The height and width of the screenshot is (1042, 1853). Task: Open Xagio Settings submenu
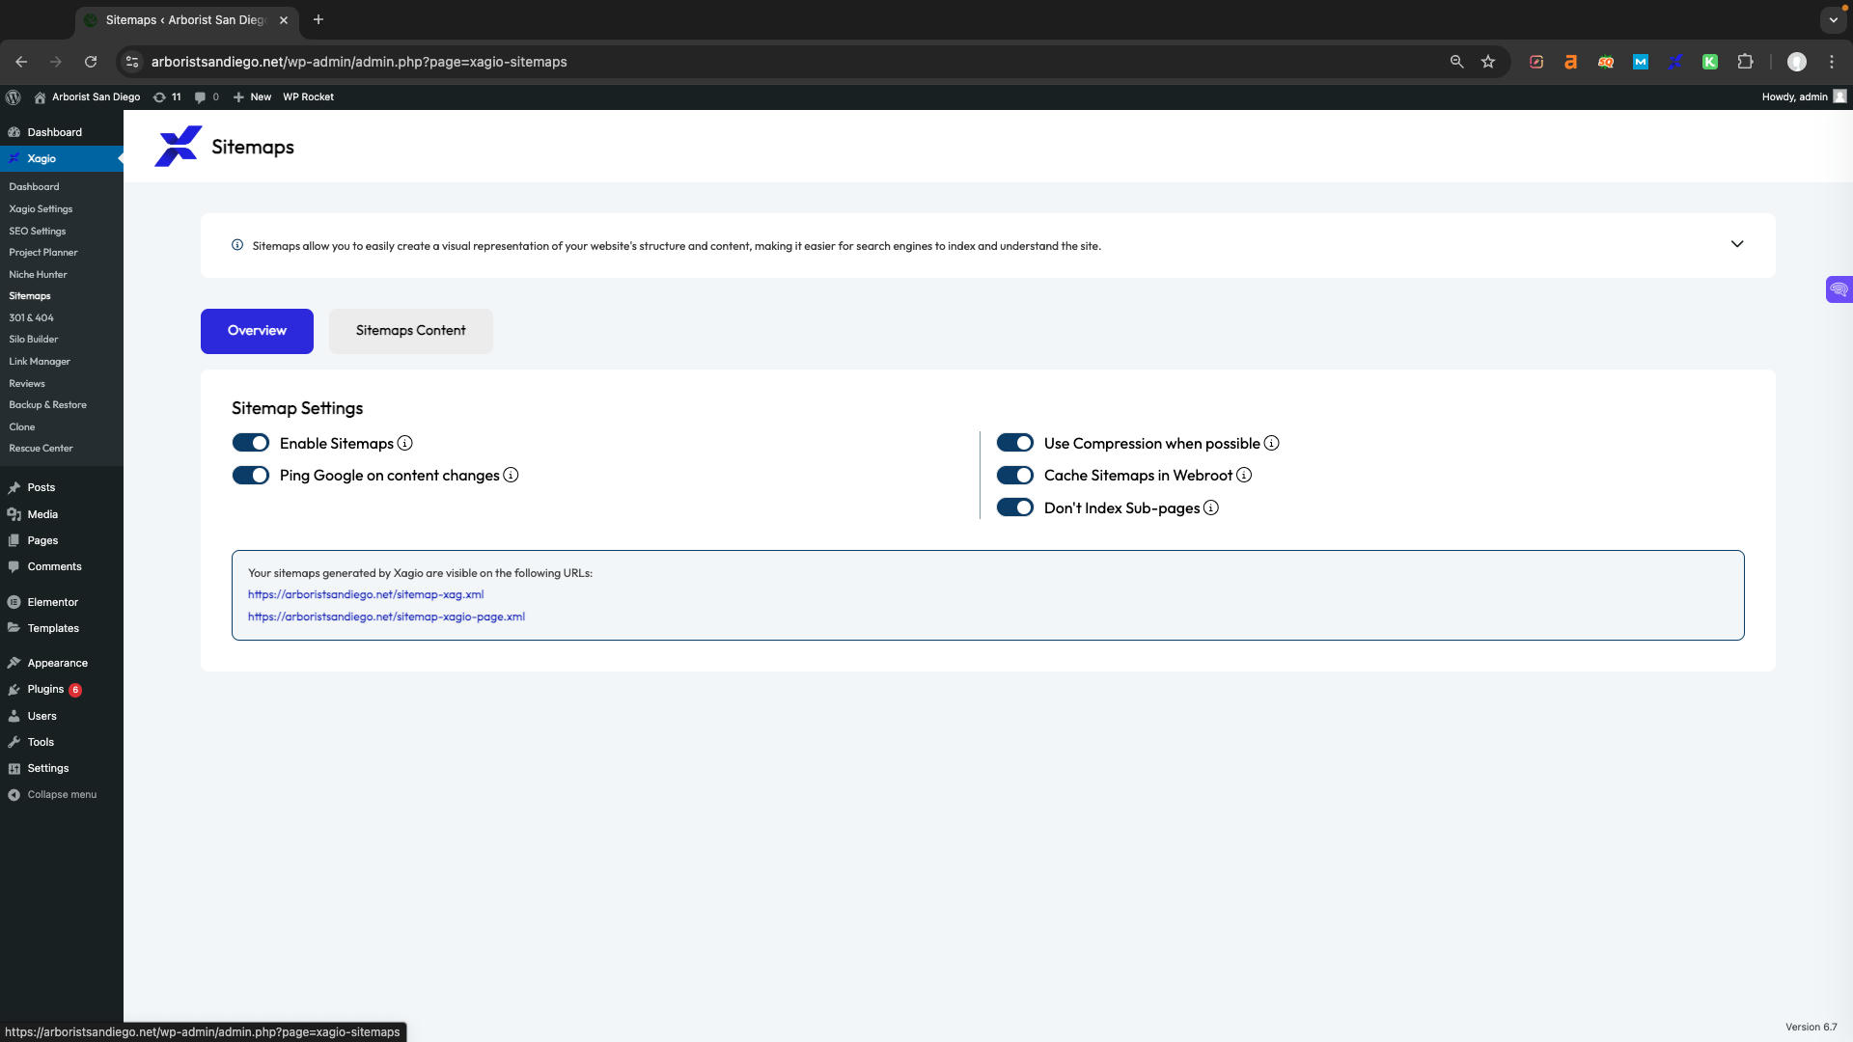41,208
